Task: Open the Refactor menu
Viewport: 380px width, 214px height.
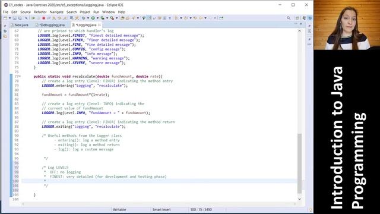Action: (x=40, y=12)
